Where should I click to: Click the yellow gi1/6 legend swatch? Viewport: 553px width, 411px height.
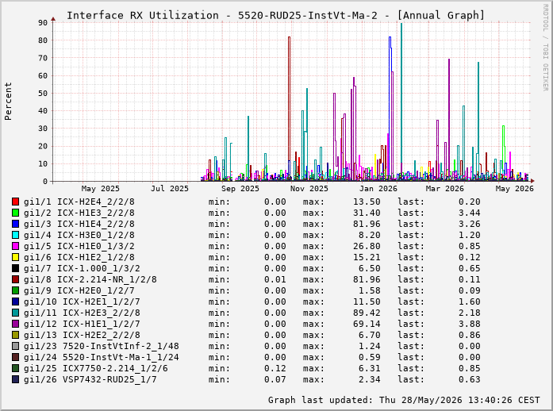(15, 257)
